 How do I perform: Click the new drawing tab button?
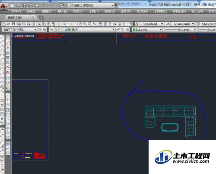pos(41,18)
